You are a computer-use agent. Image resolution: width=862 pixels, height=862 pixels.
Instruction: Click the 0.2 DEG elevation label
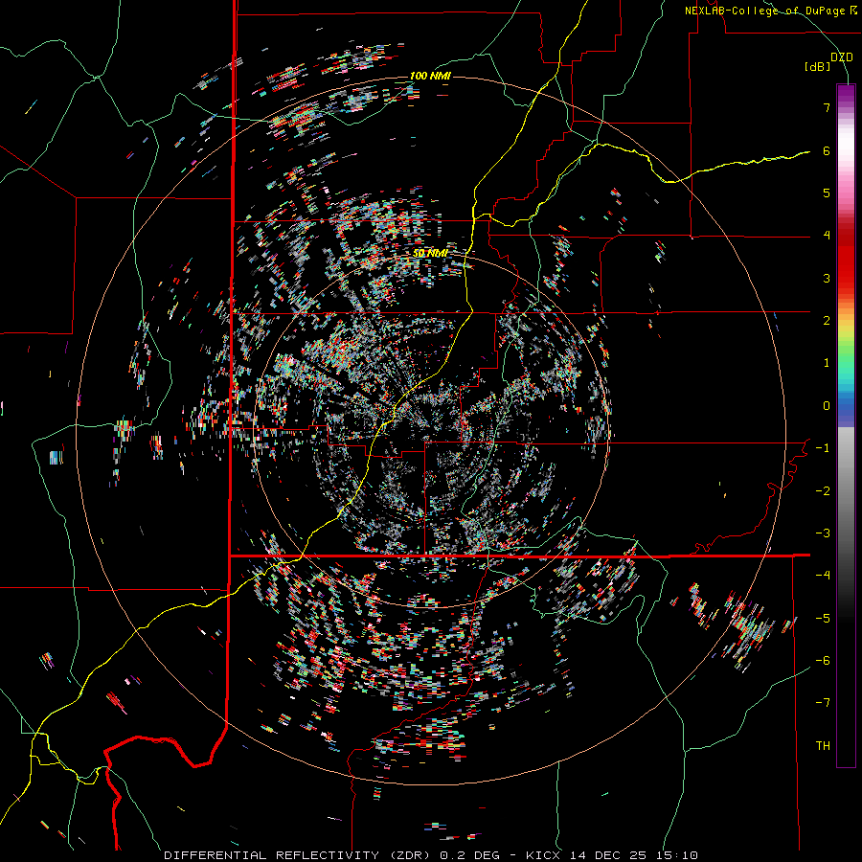pyautogui.click(x=469, y=855)
